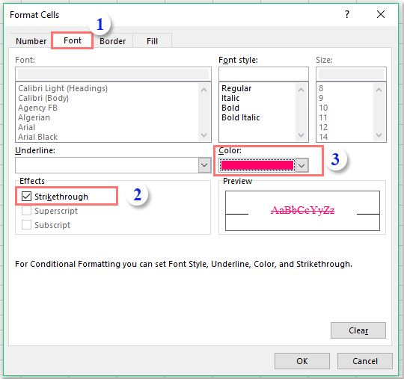Click up arrow in Font style scrollbar

click(x=301, y=90)
